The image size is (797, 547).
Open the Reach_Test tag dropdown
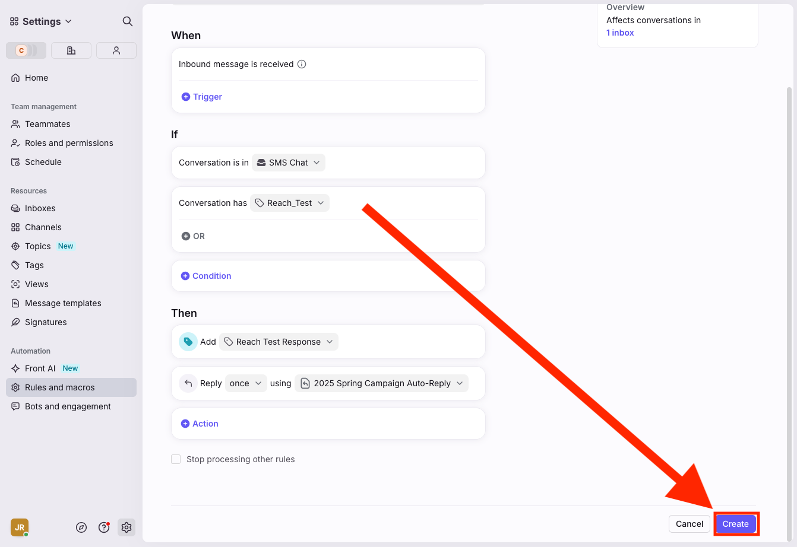pyautogui.click(x=290, y=203)
